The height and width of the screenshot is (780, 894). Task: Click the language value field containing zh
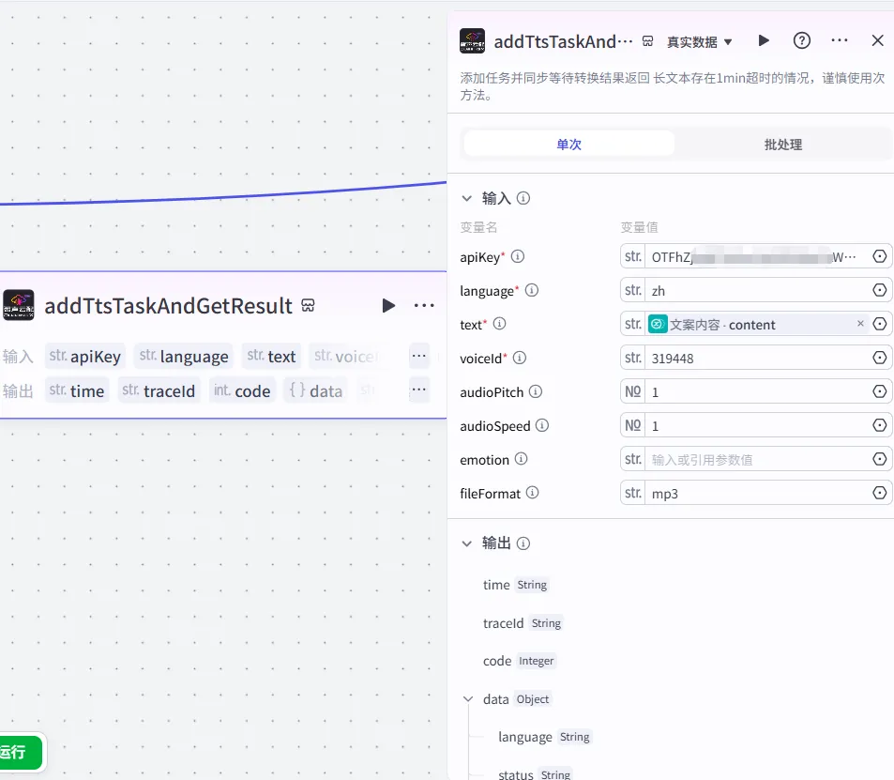click(x=756, y=290)
